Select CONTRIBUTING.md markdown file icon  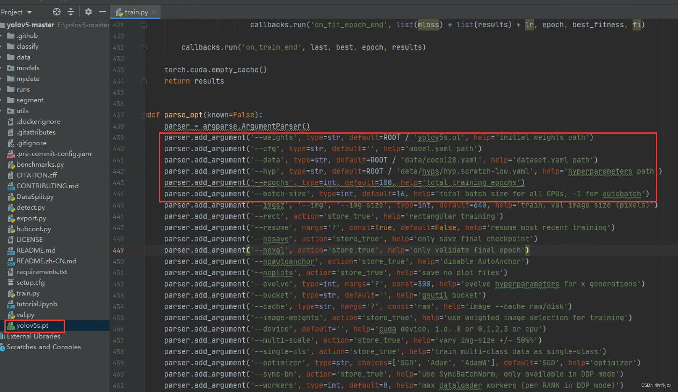(x=11, y=186)
